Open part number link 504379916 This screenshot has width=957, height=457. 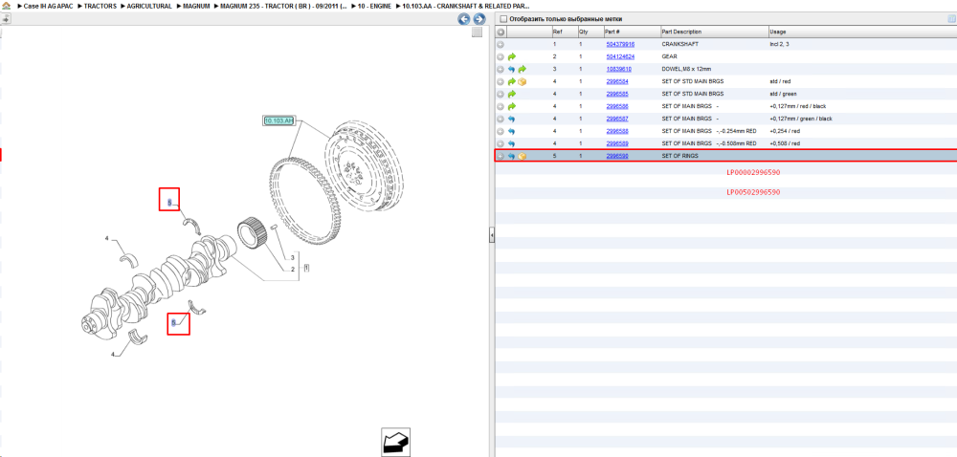click(x=620, y=45)
